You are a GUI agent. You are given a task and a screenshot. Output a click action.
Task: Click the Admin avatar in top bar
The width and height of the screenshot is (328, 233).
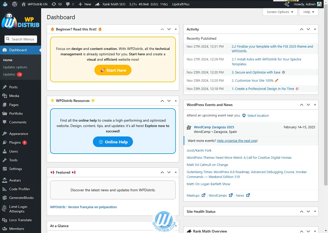coord(319,4)
